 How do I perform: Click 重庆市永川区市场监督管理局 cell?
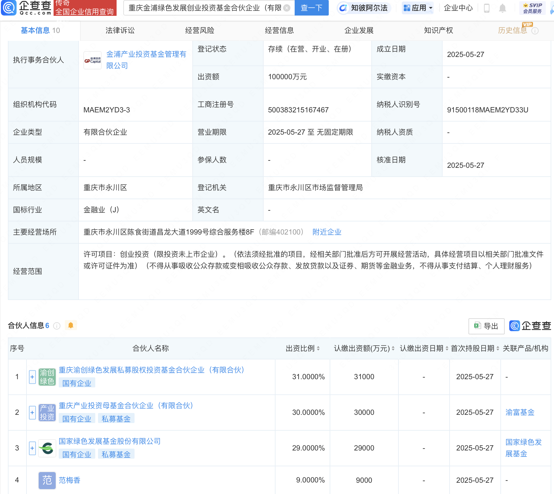pyautogui.click(x=407, y=188)
